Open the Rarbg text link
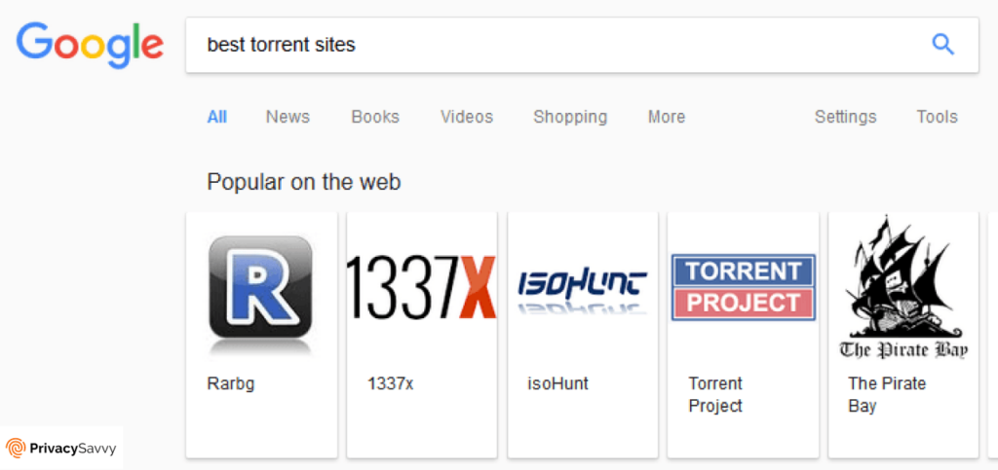This screenshot has height=470, width=998. (x=231, y=384)
